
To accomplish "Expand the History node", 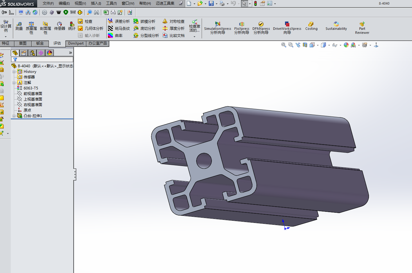I will tap(14, 72).
